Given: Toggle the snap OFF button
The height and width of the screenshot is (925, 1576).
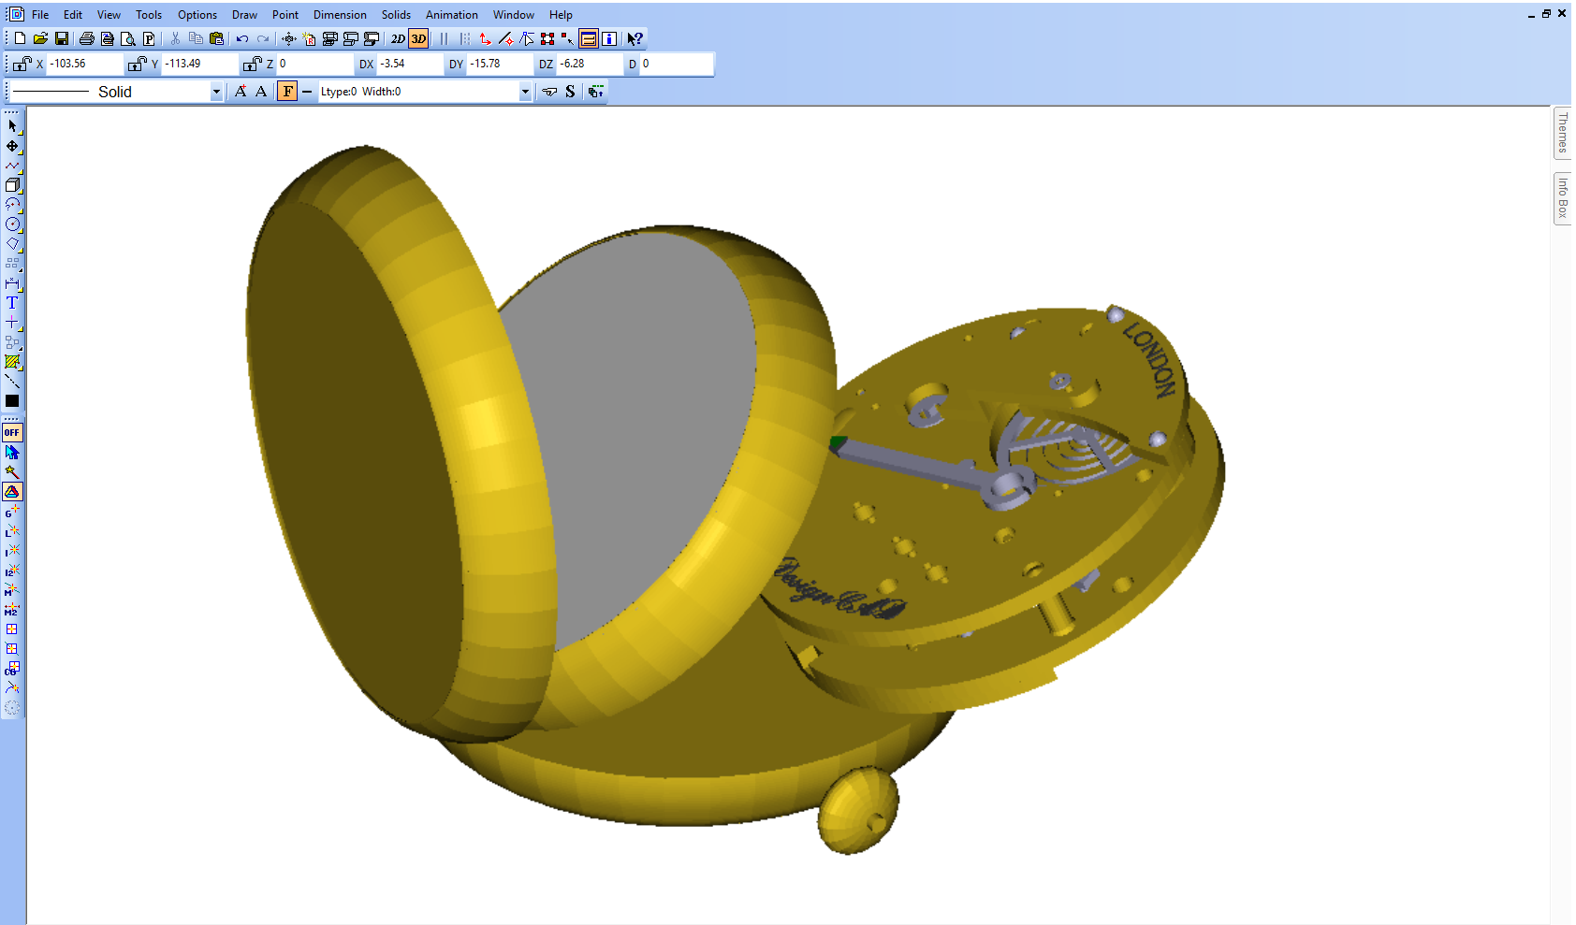Looking at the screenshot, I should [x=12, y=432].
